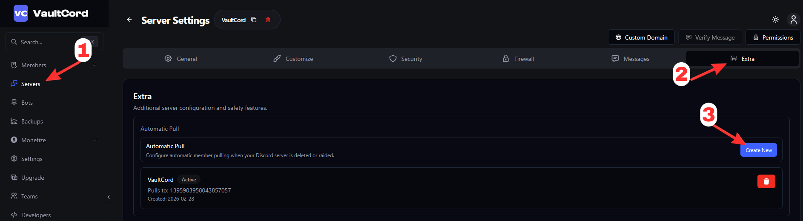The height and width of the screenshot is (221, 803).
Task: Click the back arrow beside Server Settings
Action: point(129,20)
